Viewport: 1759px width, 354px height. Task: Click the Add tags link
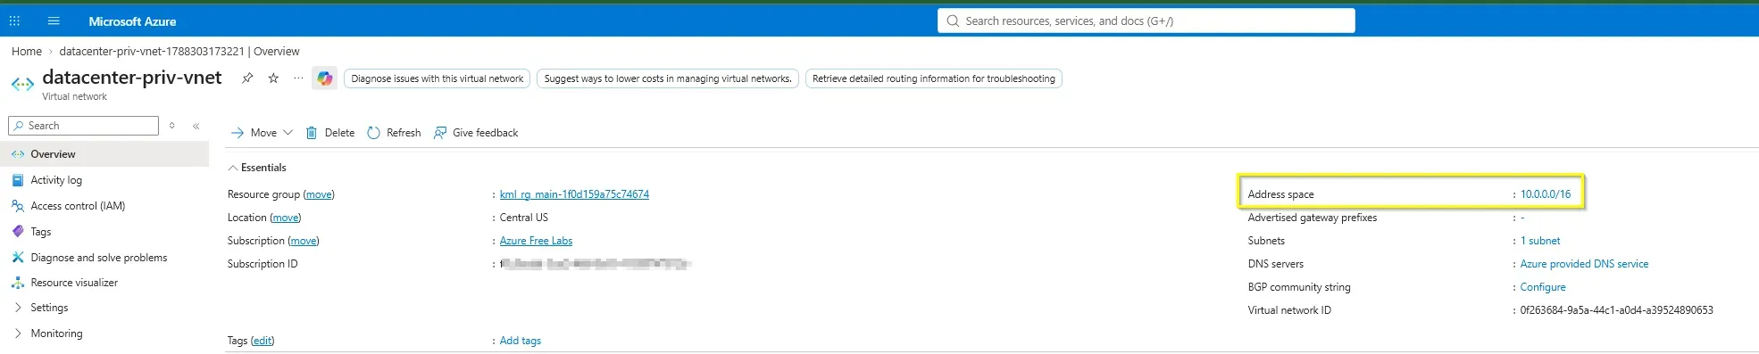coord(521,341)
